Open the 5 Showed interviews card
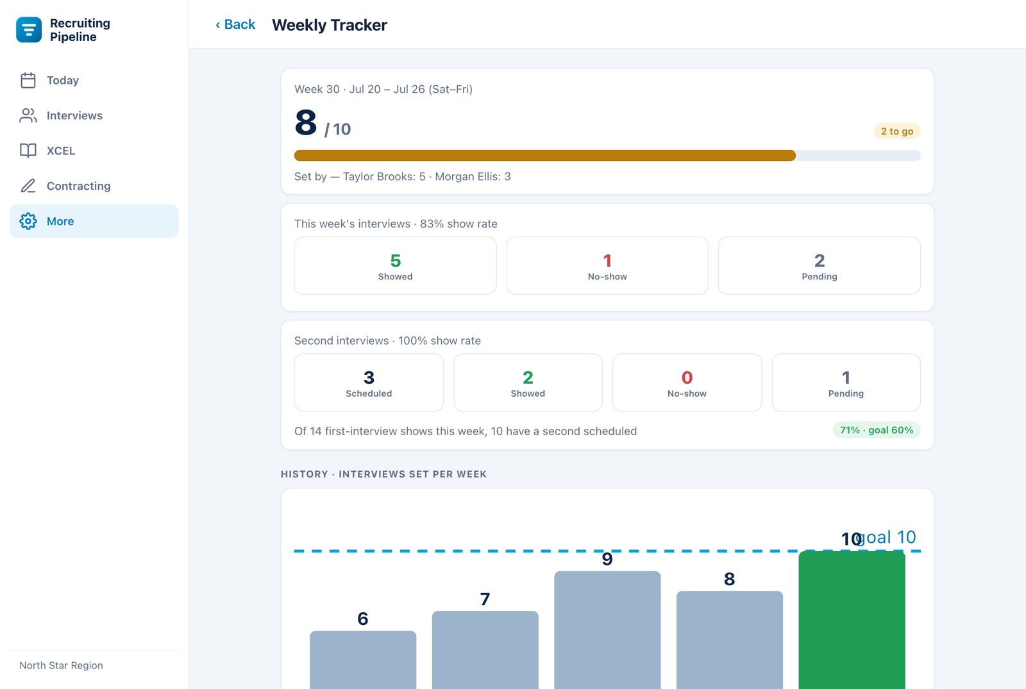The image size is (1026, 689). 395,266
